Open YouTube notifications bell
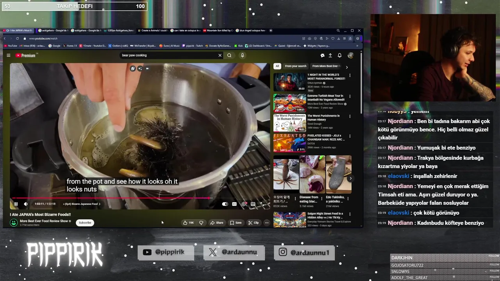This screenshot has width=500, height=281. [339, 55]
